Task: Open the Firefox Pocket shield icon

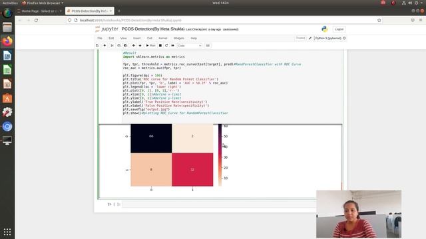Action: 413,20
